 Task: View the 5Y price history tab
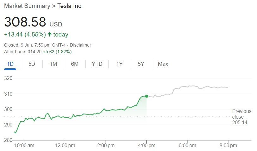click(x=141, y=64)
